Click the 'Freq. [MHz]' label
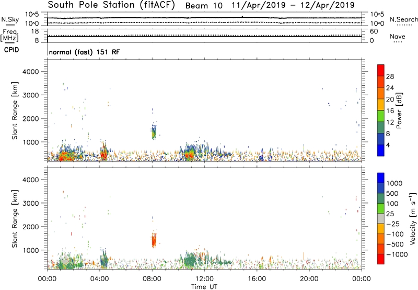Viewport: 418px width, 290px height. click(x=9, y=36)
